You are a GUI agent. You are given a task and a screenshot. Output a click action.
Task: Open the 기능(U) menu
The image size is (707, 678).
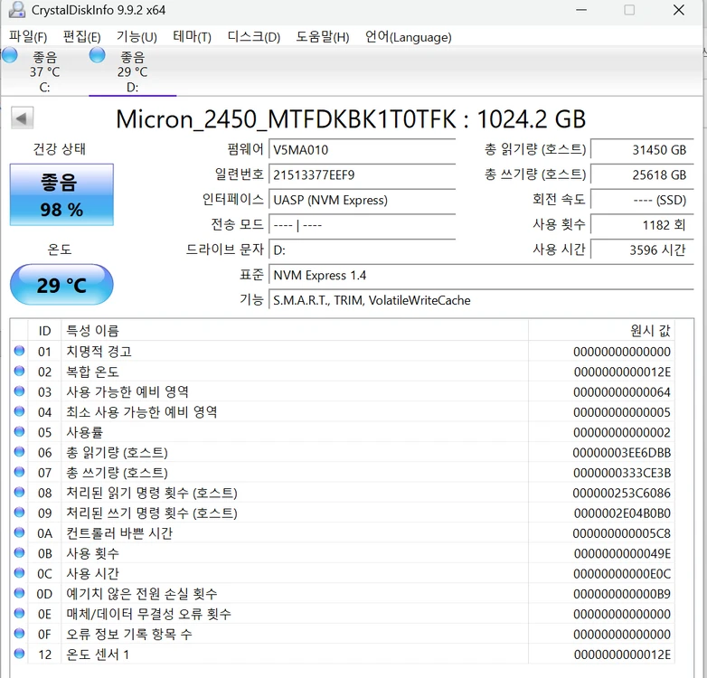pos(137,36)
